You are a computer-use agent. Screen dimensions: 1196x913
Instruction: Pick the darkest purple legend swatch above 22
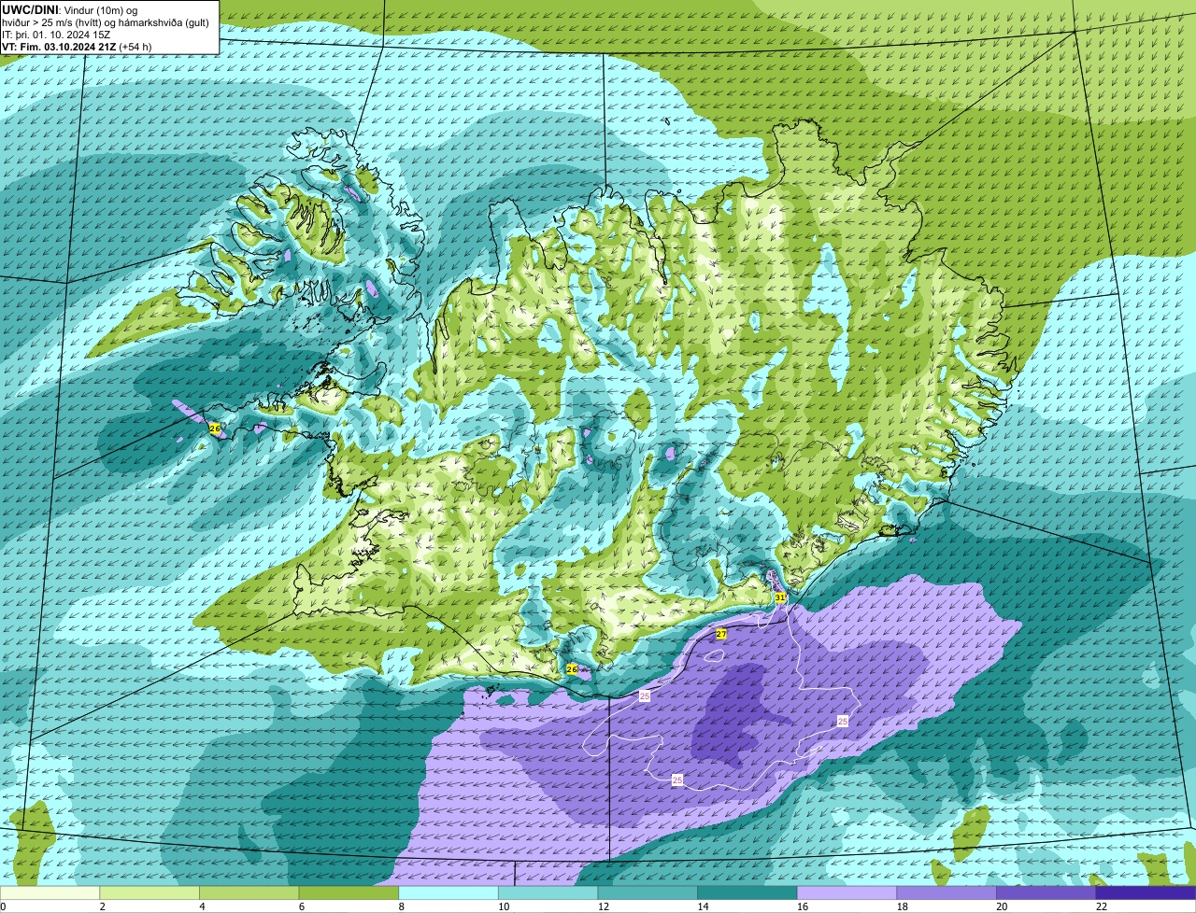pos(1146,893)
